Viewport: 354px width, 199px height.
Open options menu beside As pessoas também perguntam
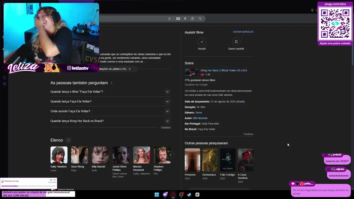(x=112, y=83)
